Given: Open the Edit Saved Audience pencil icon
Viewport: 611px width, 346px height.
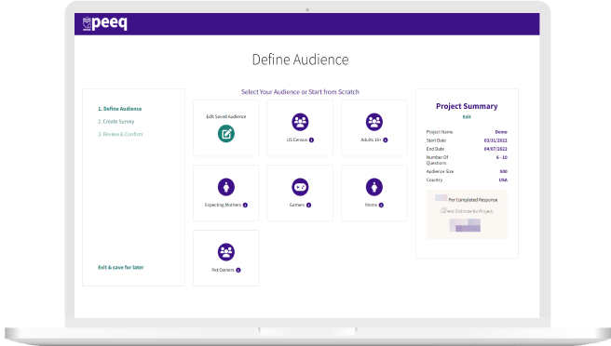Looking at the screenshot, I should click(226, 134).
